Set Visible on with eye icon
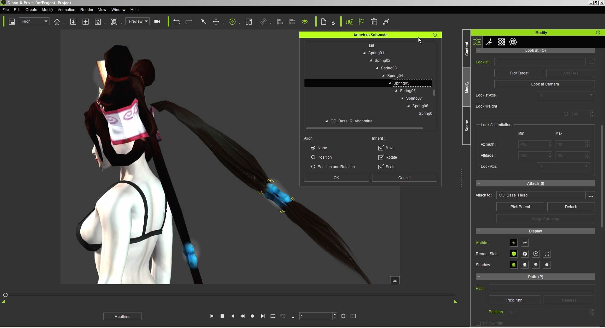Screen dimensions: 605x328 pyautogui.click(x=514, y=243)
